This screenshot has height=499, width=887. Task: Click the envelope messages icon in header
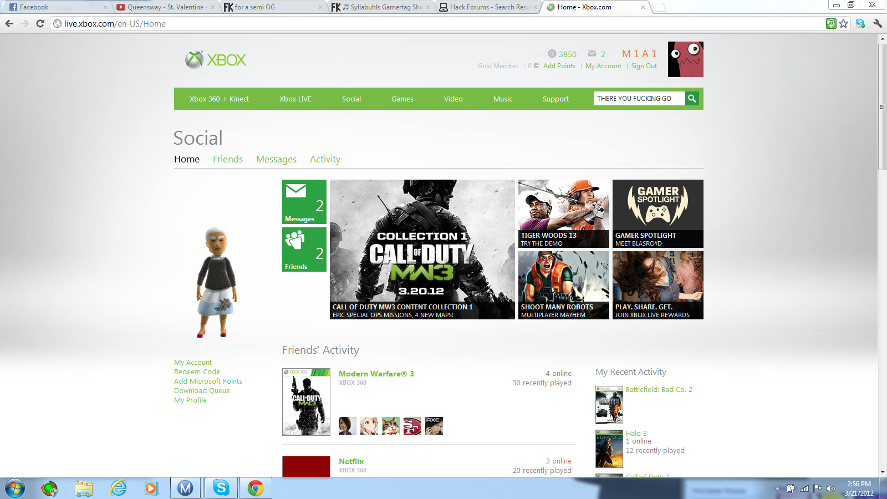[592, 54]
